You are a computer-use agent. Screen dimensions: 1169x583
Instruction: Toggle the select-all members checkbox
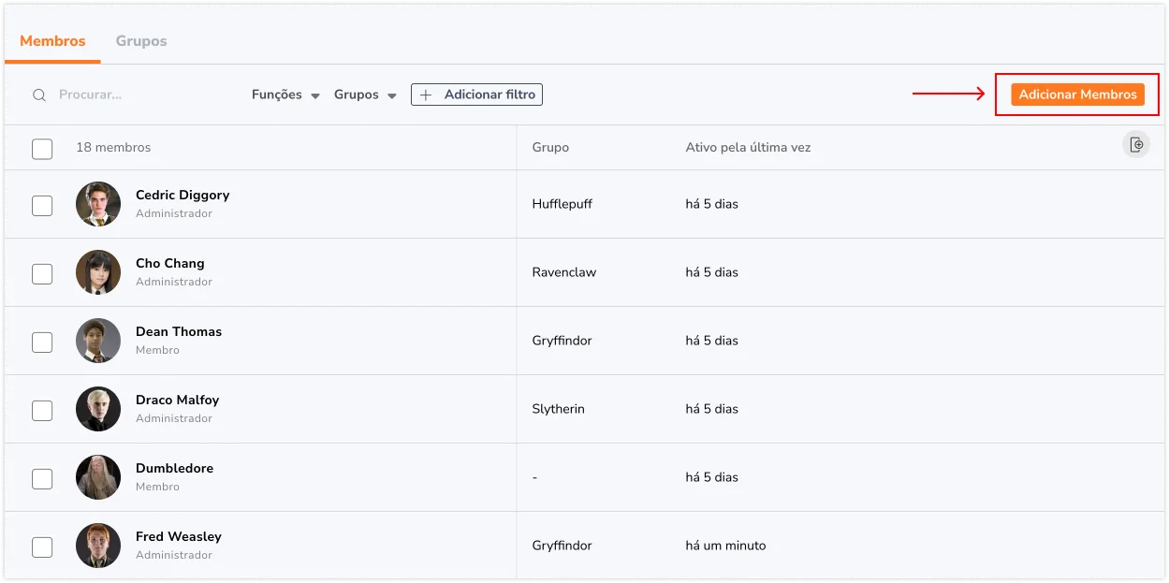(42, 149)
